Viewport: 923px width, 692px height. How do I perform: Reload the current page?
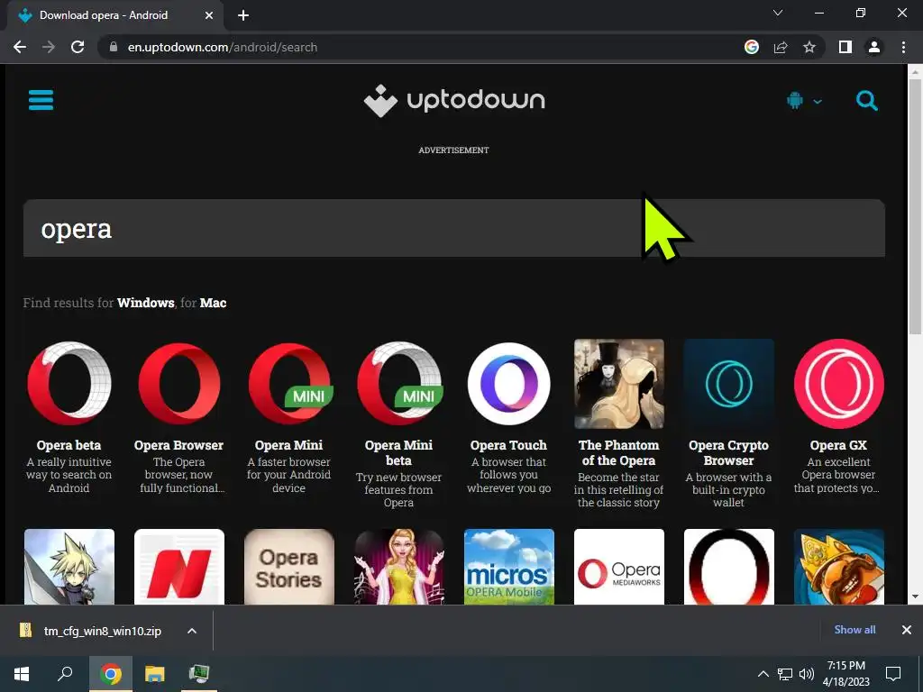(x=78, y=47)
